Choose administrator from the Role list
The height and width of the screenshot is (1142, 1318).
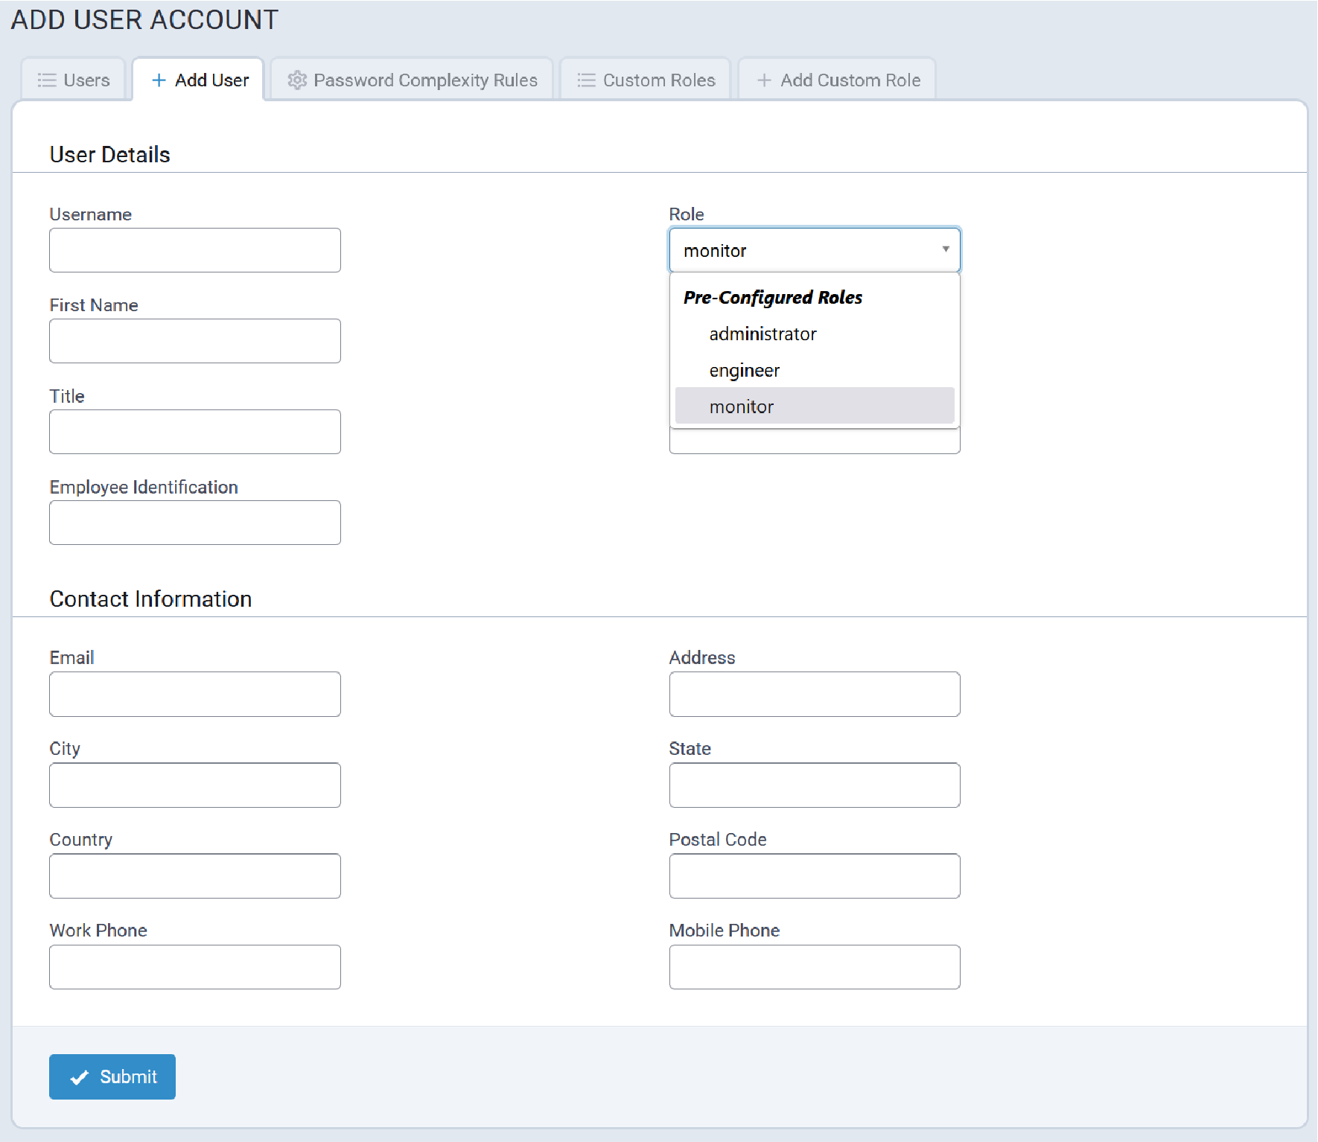pos(763,334)
